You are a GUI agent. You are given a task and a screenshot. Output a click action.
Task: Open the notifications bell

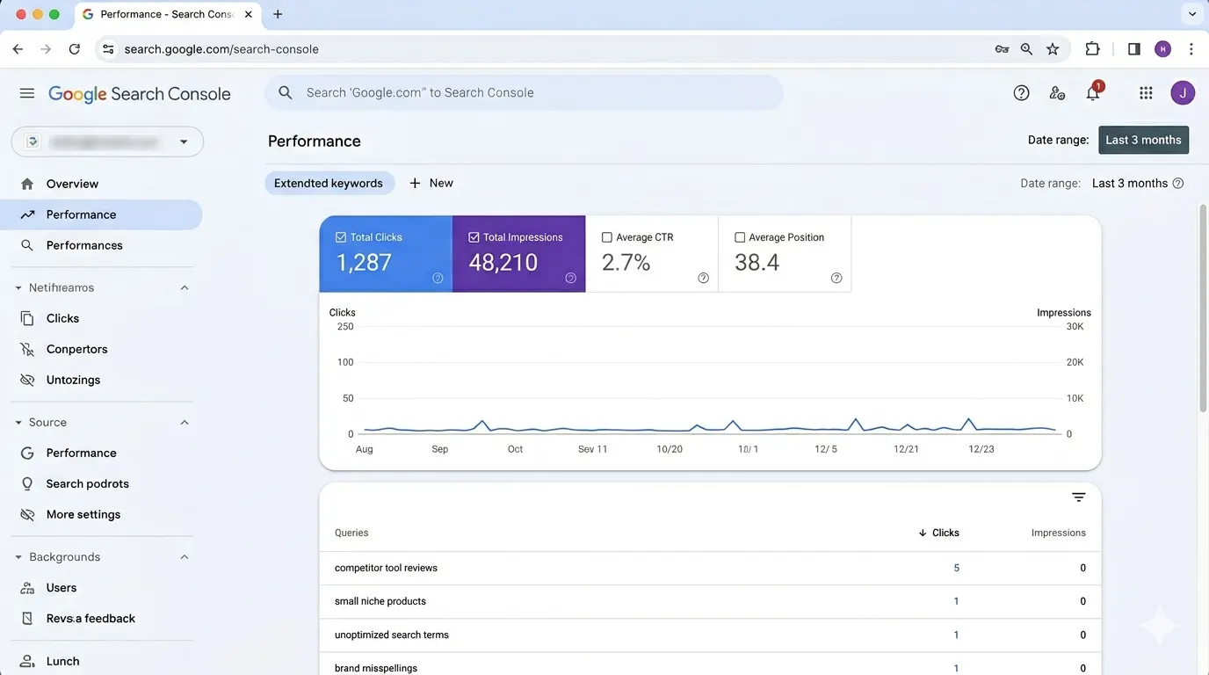click(1093, 92)
